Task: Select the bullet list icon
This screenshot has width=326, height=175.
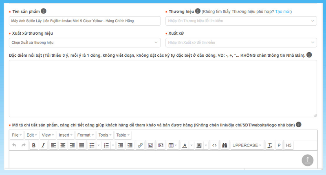Action: 92,145
